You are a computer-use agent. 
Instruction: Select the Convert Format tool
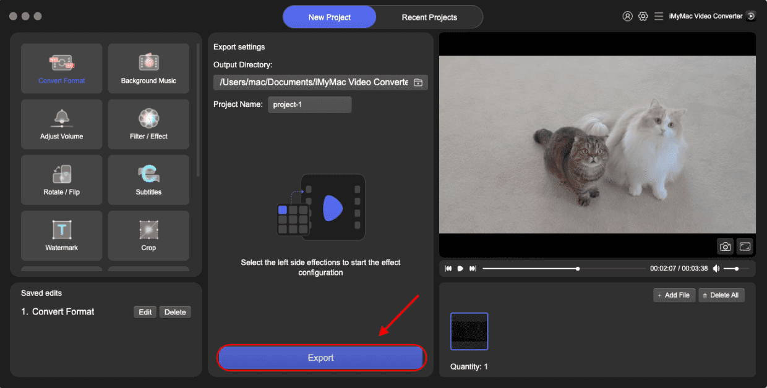coord(61,68)
